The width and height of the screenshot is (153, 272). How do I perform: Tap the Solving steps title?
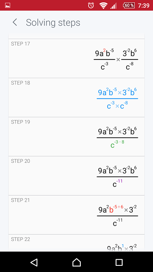coord(53,23)
